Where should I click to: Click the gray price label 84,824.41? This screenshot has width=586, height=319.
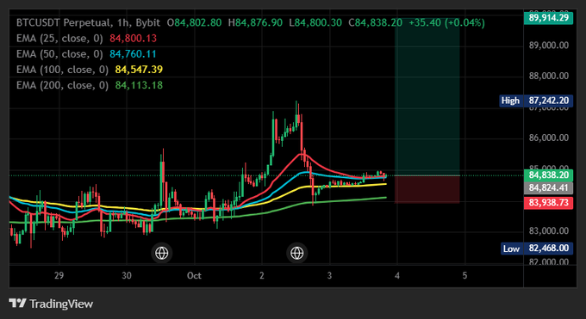(x=548, y=187)
